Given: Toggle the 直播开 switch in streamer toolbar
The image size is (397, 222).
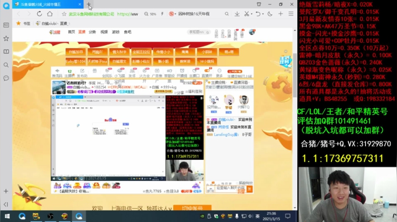Looking at the screenshot, I should (207, 71).
